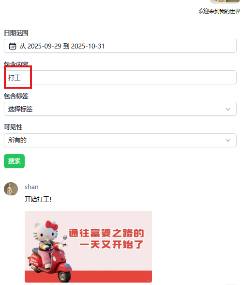
Task: Open the 所有的 visibility dropdown
Action: coord(120,141)
